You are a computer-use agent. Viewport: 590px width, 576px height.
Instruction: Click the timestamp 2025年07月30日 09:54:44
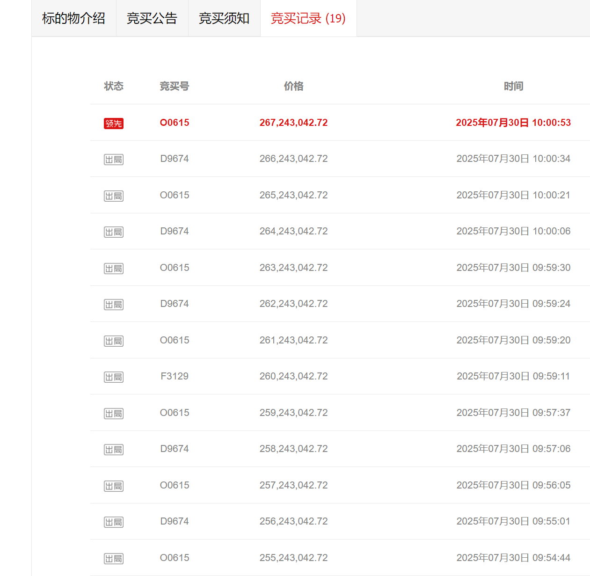(513, 558)
